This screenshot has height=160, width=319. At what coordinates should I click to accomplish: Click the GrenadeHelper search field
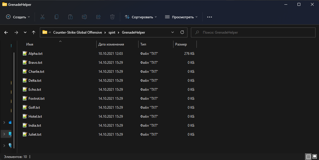[253, 32]
